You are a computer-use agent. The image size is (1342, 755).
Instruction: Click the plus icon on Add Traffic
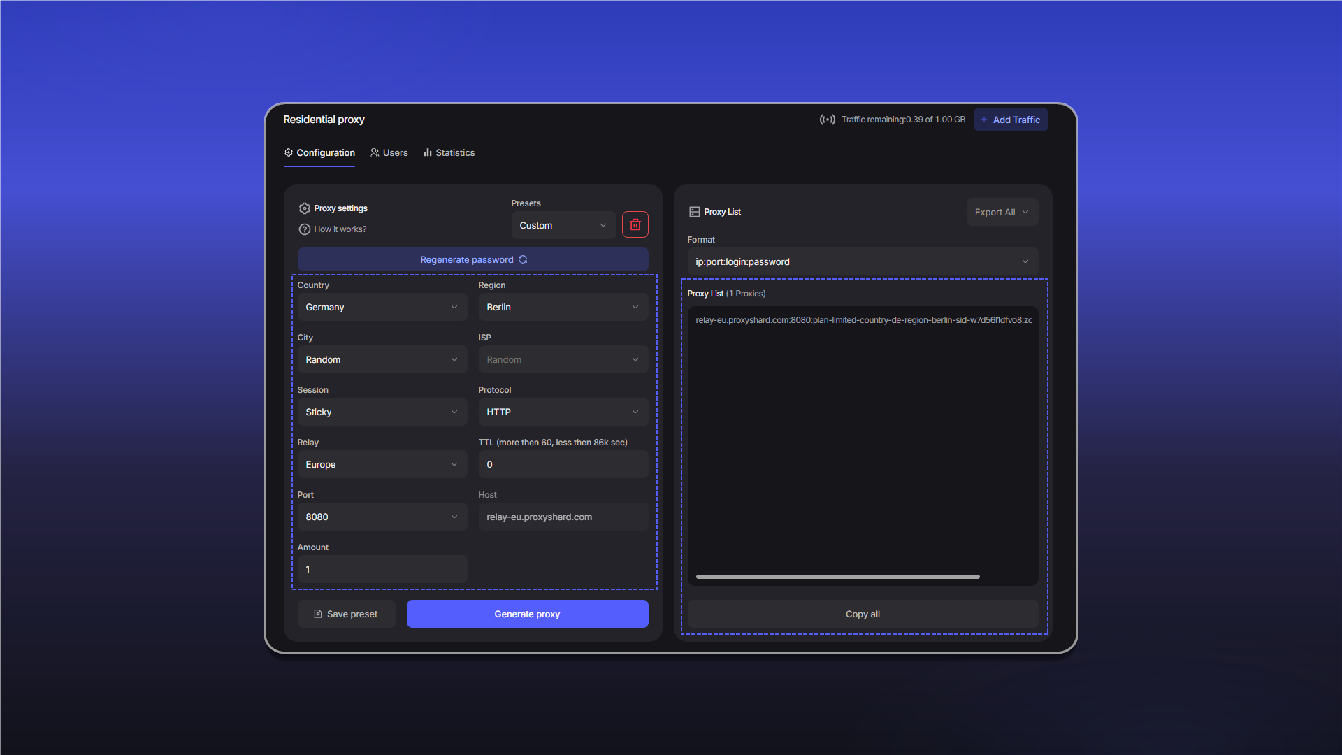pyautogui.click(x=984, y=120)
